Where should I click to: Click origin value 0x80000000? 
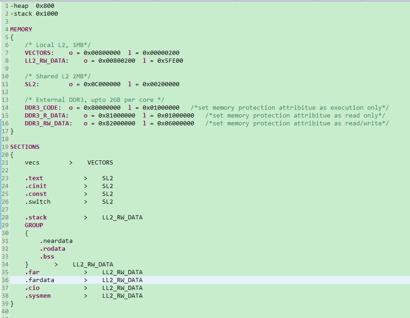tap(102, 108)
